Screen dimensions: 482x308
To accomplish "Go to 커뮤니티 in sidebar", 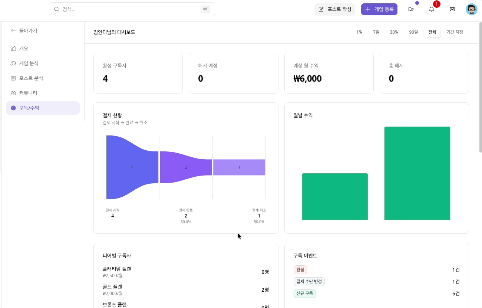I will [x=28, y=93].
